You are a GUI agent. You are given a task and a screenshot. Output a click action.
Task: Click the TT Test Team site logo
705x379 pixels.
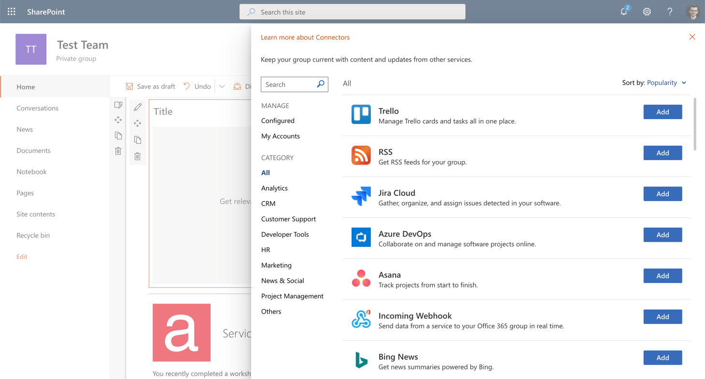[31, 49]
